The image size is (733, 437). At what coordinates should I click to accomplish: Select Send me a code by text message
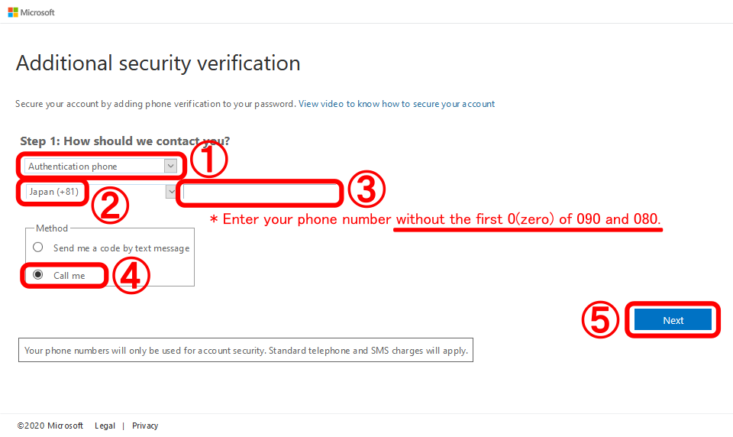click(38, 247)
